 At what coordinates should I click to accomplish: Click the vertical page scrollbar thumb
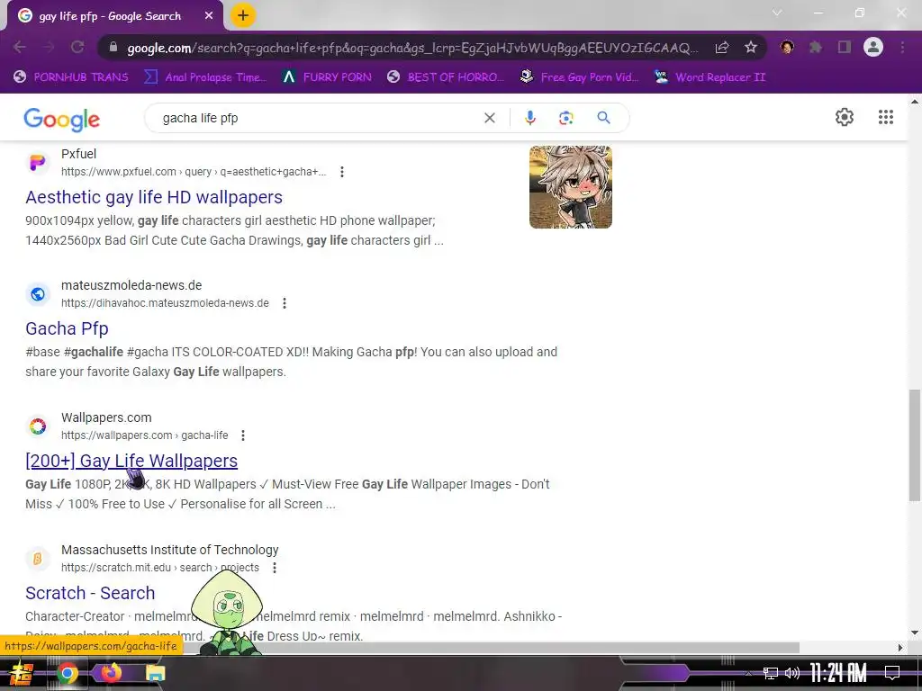[915, 445]
